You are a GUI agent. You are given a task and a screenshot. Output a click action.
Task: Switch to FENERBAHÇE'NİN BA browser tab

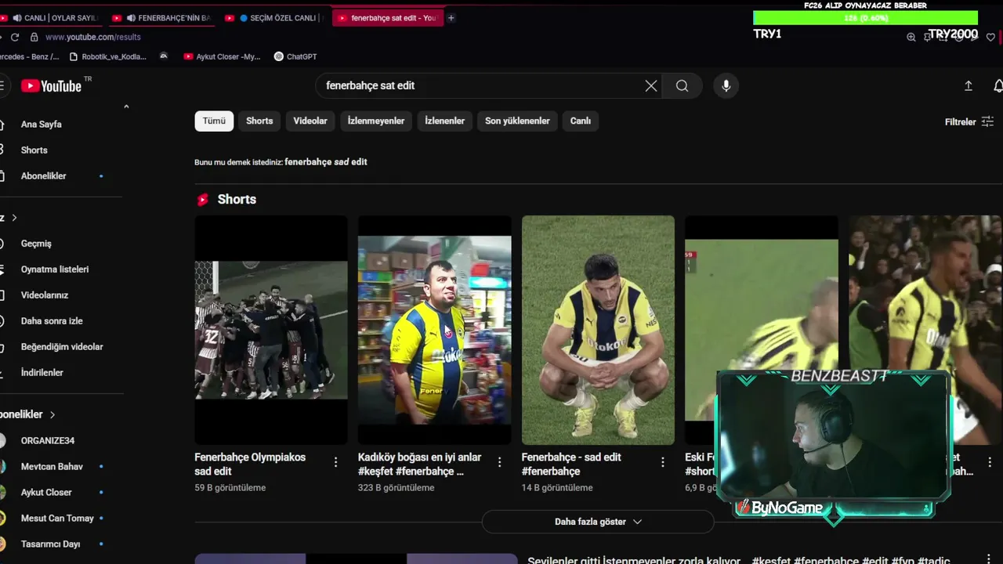pyautogui.click(x=163, y=17)
